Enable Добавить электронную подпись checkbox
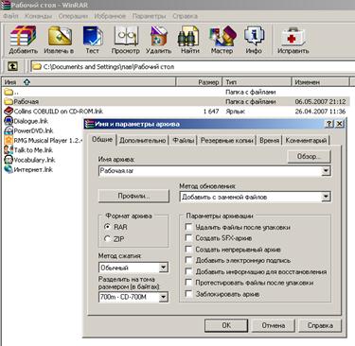Screen dimensions: 355x346 click(x=188, y=260)
